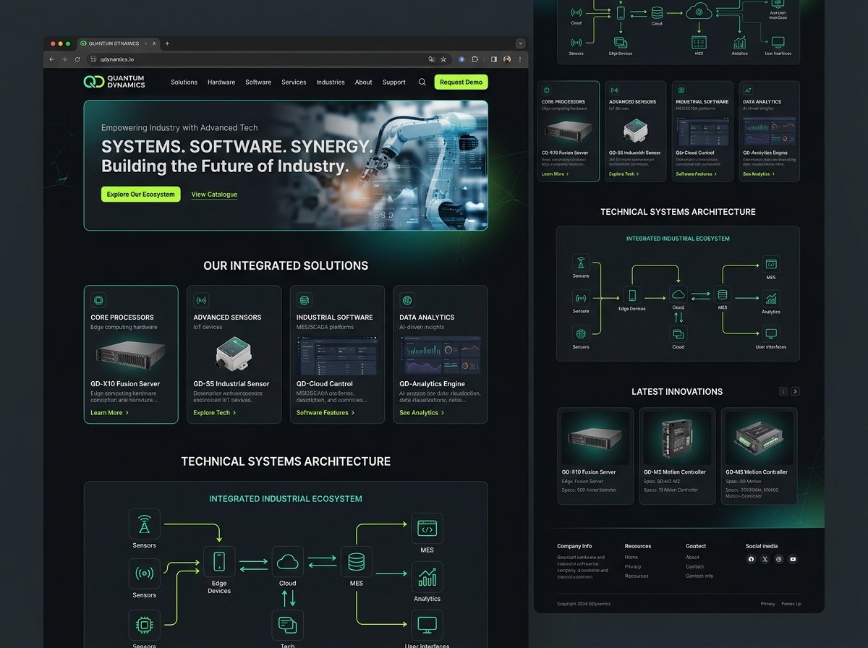868x648 pixels.
Task: Click Data Analytics icon in browser window
Action: (407, 300)
